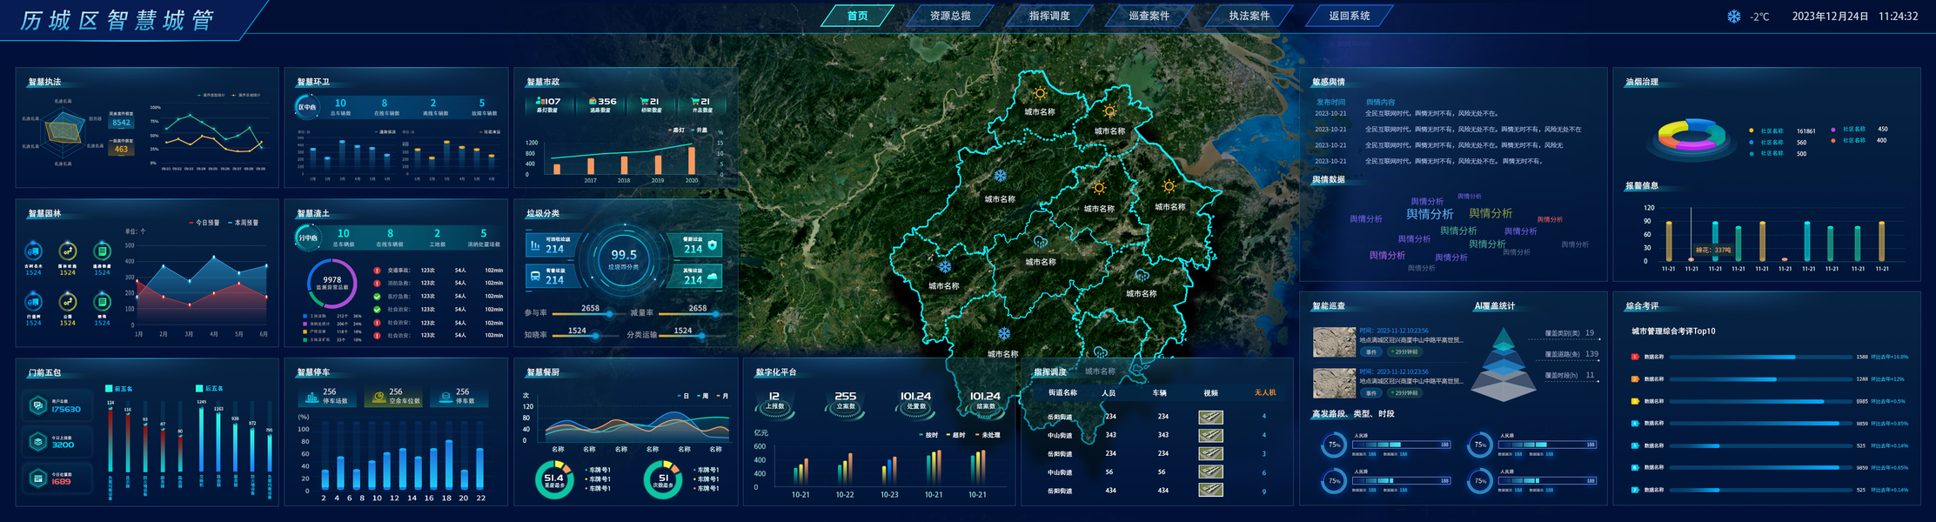Toggle the 未处理 legend in 数字化平台
1936x522 pixels.
[988, 435]
